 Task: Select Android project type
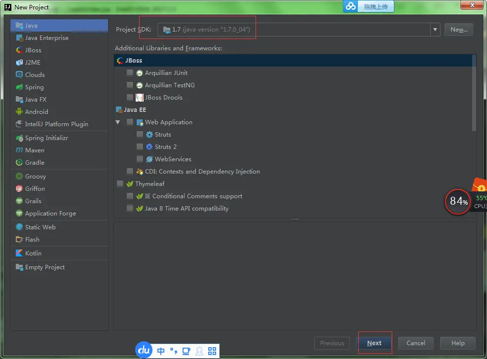(59, 112)
